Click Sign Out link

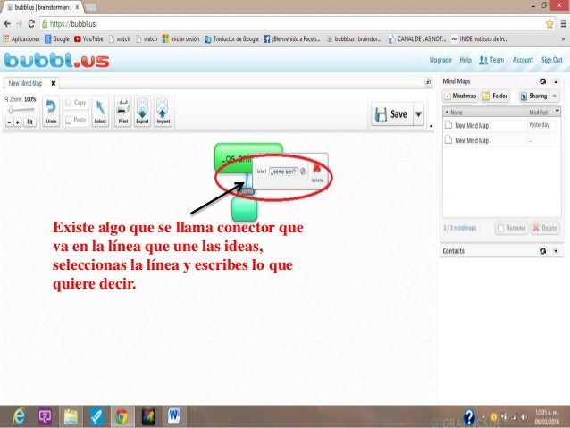(x=552, y=60)
